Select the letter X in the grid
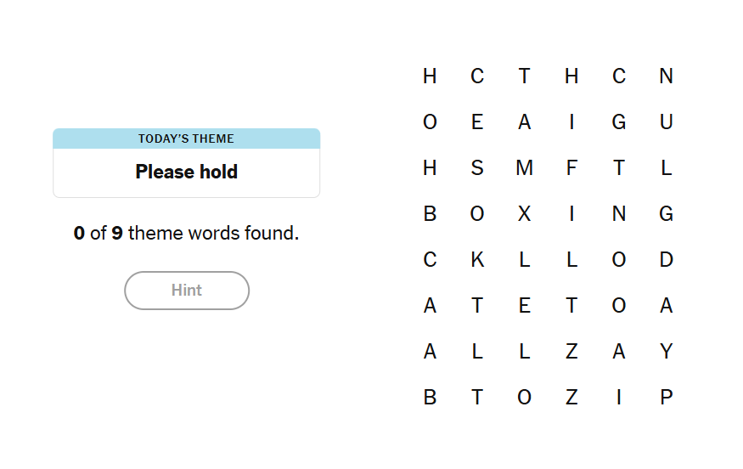This screenshot has width=743, height=469. coord(525,214)
